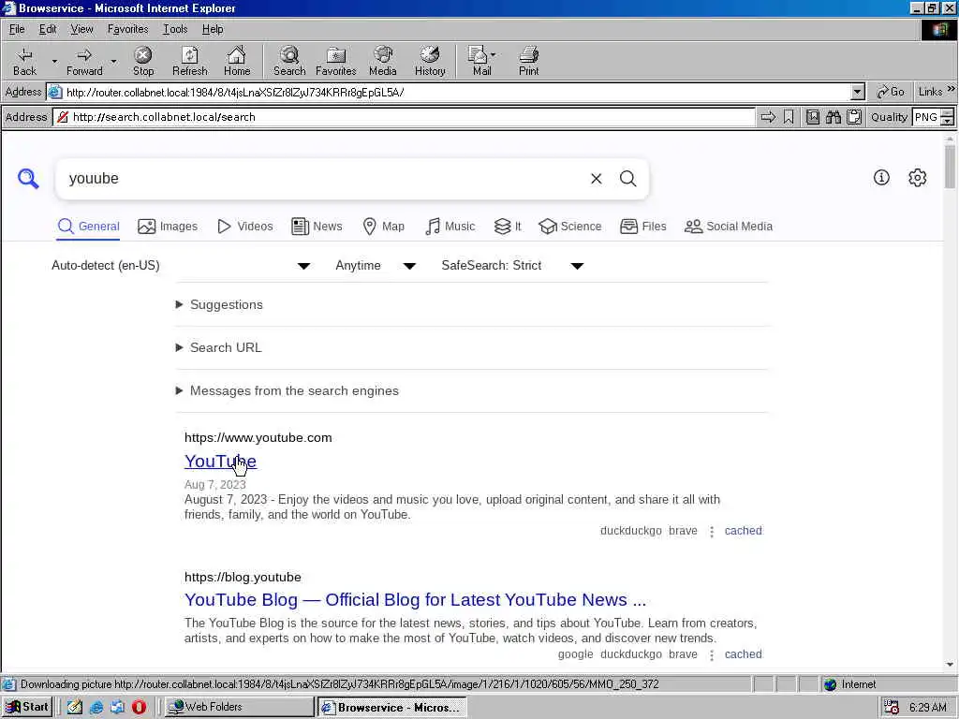
Task: Open the YouTube Blog result link
Action: point(415,600)
